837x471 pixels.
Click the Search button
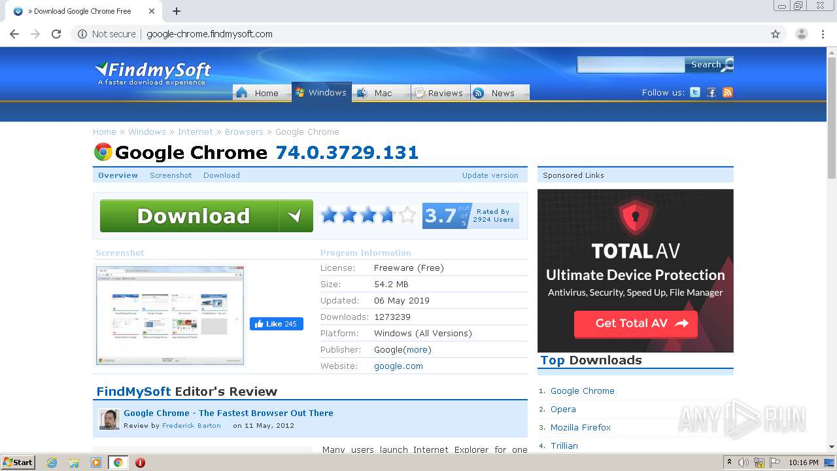click(x=709, y=64)
